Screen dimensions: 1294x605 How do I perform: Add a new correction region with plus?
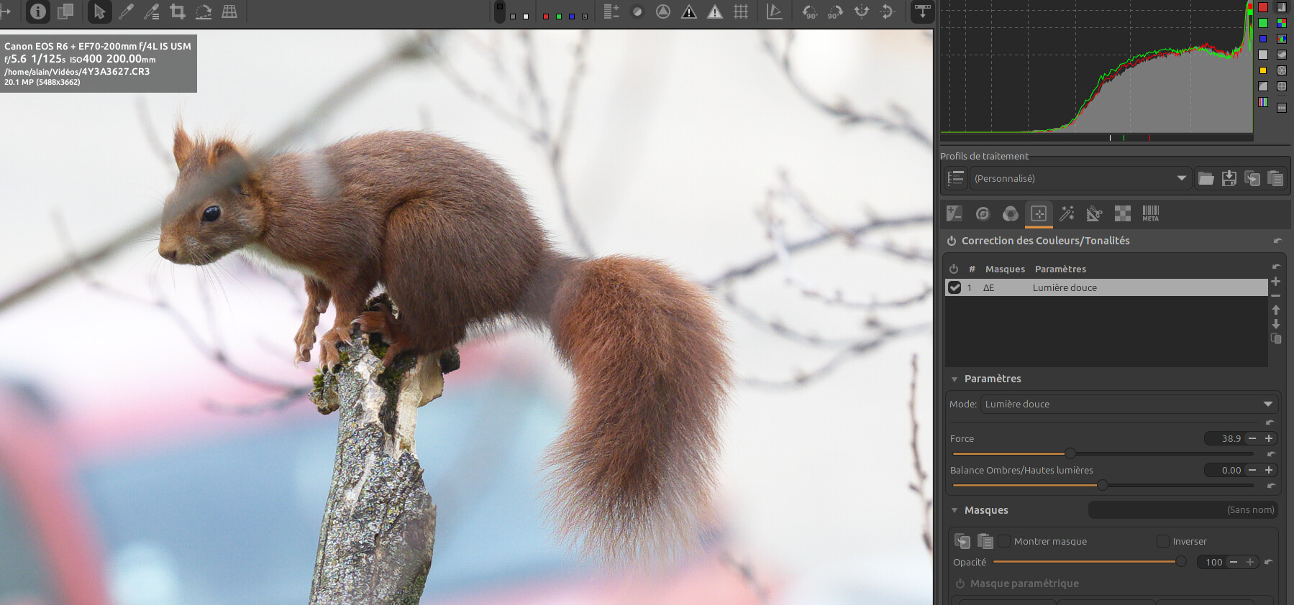pyautogui.click(x=1276, y=282)
